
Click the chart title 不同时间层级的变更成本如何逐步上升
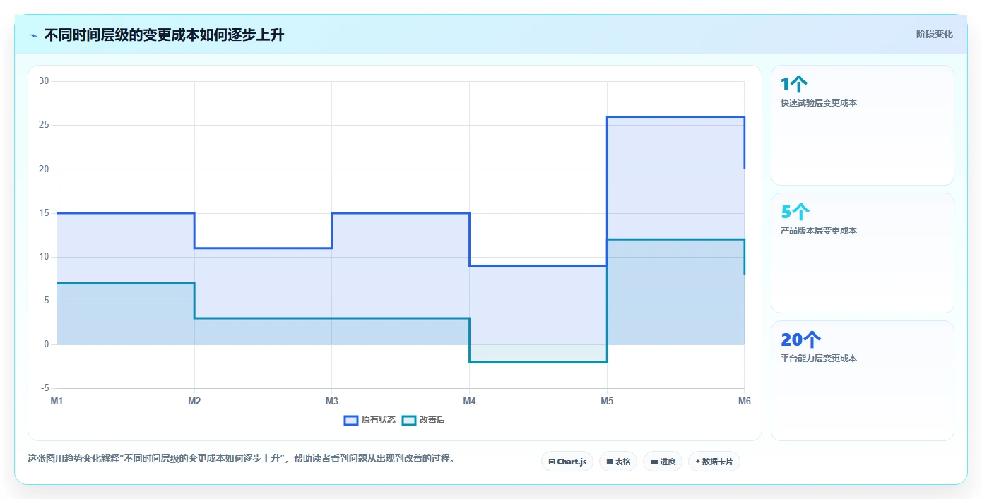pyautogui.click(x=164, y=35)
